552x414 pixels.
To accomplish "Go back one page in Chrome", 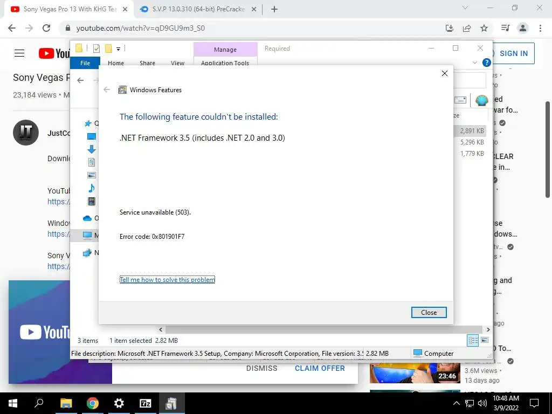I will click(12, 28).
